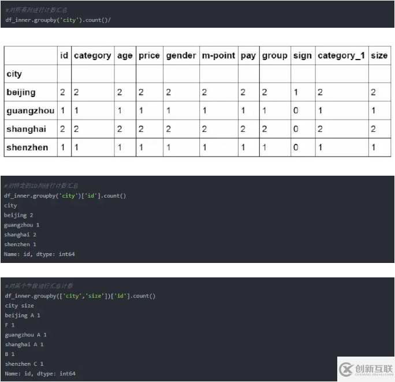Viewport: 395px width, 382px height.
Task: Click the "shenzhen" row label in table
Action: coord(27,147)
